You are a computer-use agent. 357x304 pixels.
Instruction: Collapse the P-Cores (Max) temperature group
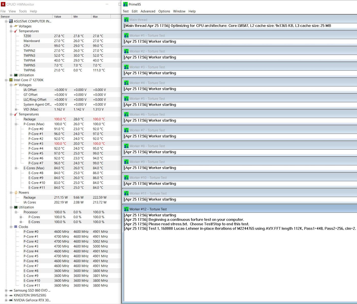(16, 124)
